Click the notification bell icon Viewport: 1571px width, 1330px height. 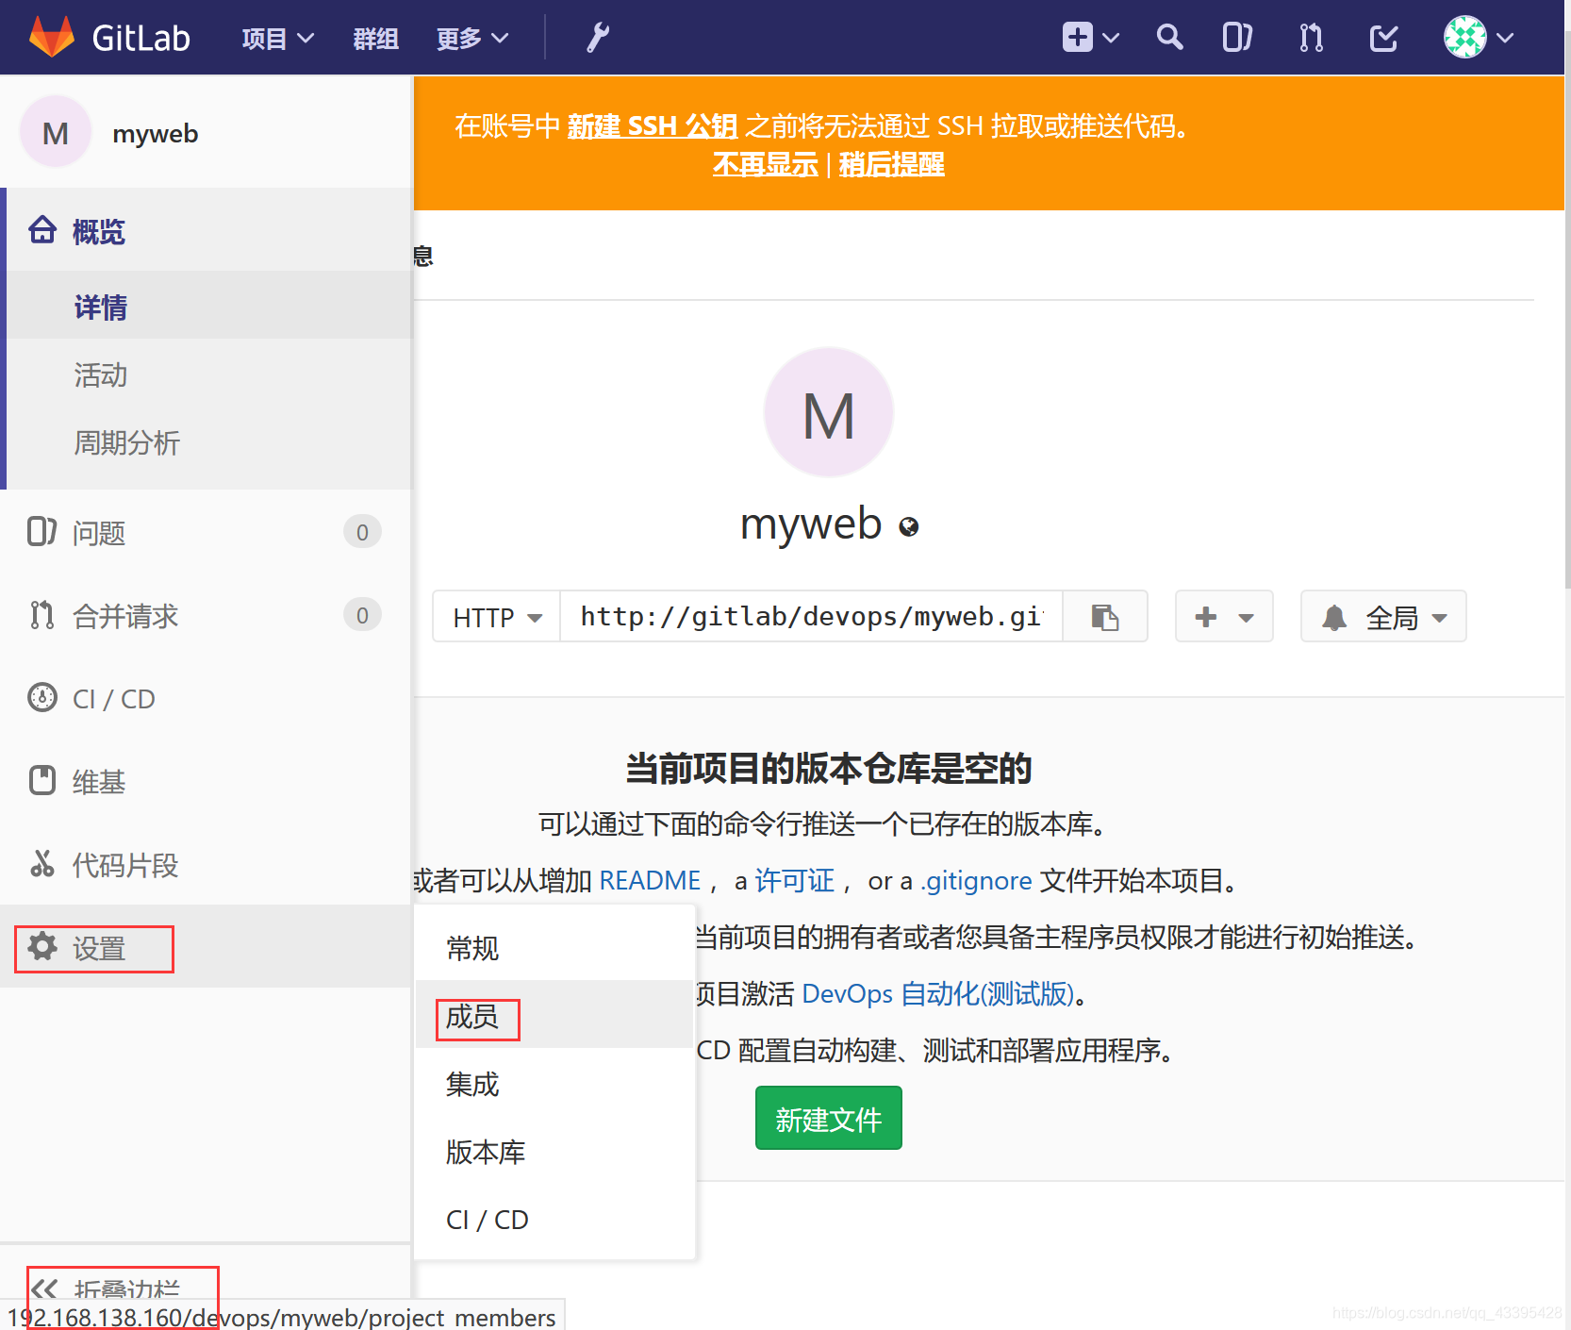1333,618
